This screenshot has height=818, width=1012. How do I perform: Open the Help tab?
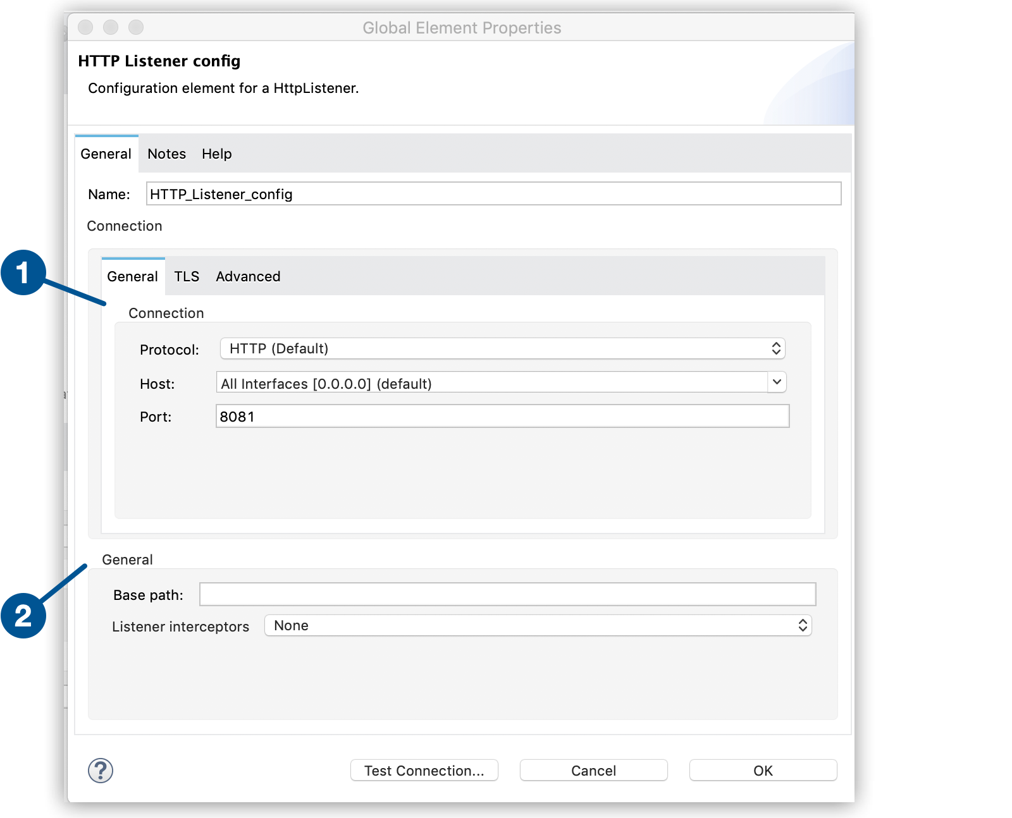[x=216, y=154]
